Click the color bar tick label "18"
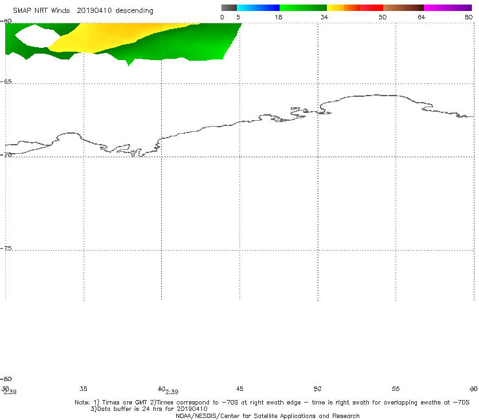This screenshot has width=479, height=420. [278, 17]
